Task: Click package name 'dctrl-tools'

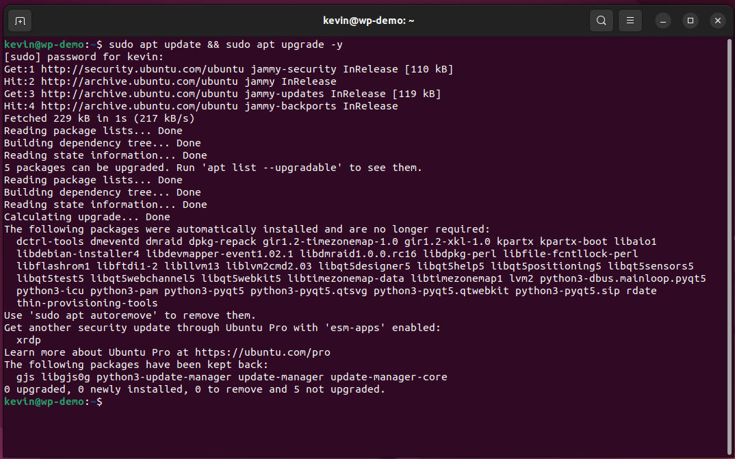Action: [50, 241]
